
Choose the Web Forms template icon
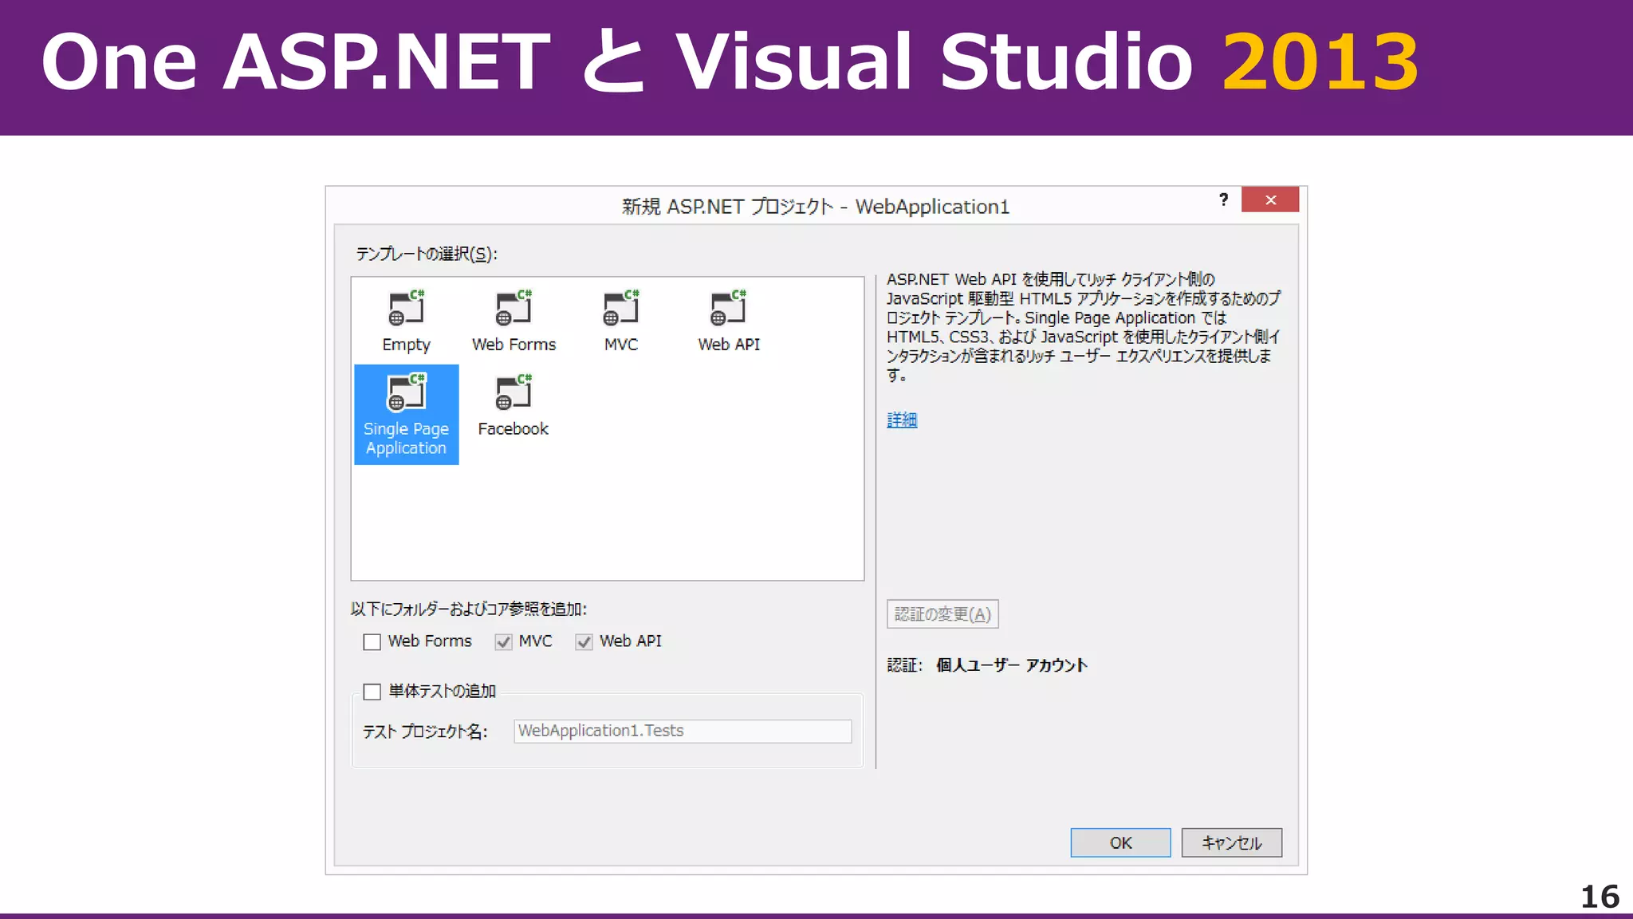[514, 310]
